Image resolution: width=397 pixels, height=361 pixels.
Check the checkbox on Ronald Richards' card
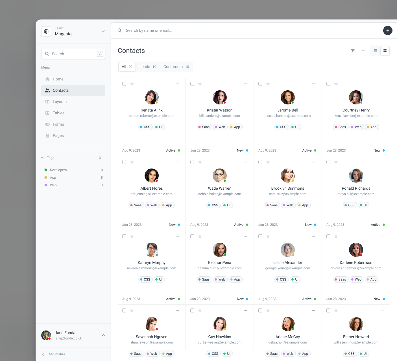(x=328, y=162)
